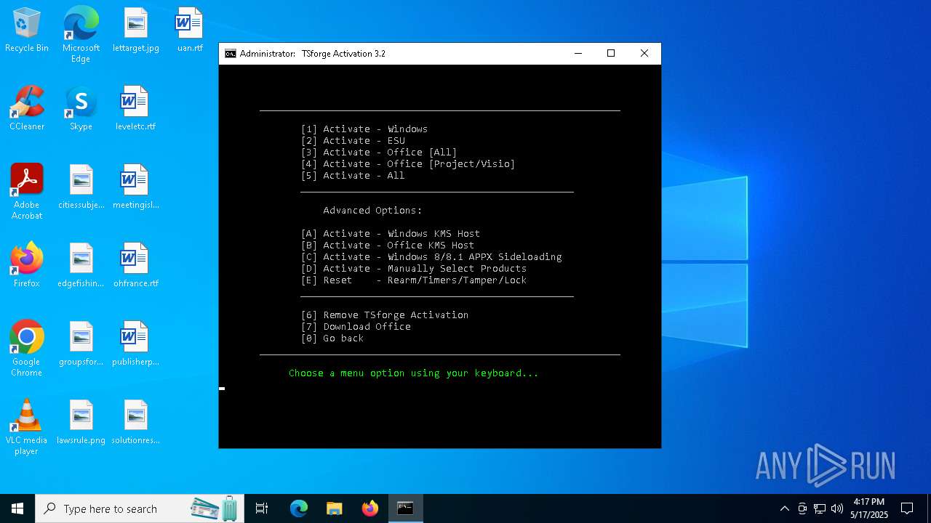931x523 pixels.
Task: Open the network status tray icon
Action: tap(820, 508)
